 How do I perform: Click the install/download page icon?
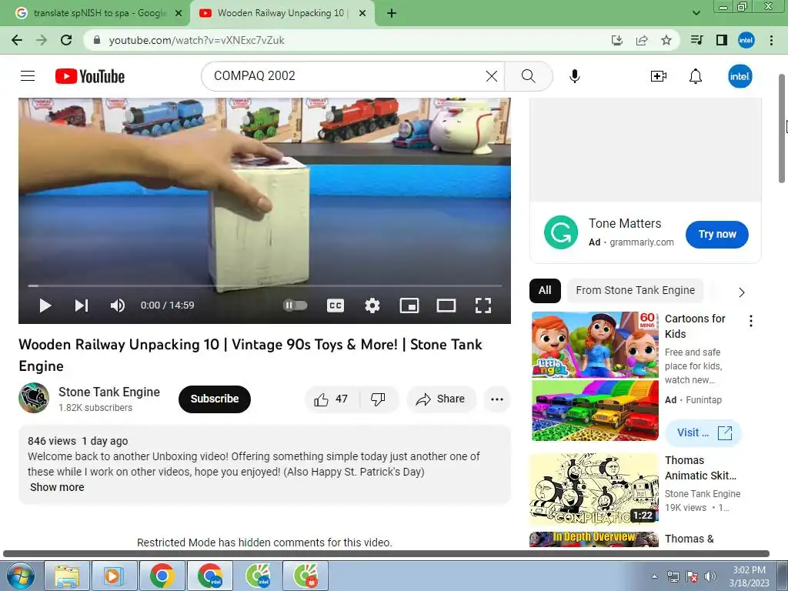(616, 40)
